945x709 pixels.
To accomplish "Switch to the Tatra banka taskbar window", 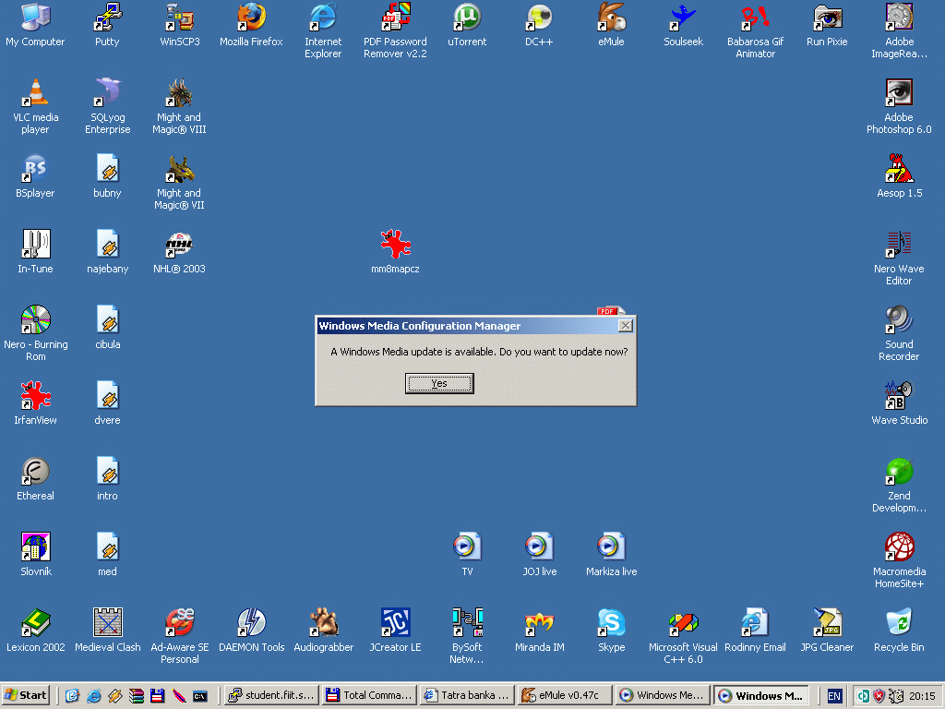I will [466, 695].
